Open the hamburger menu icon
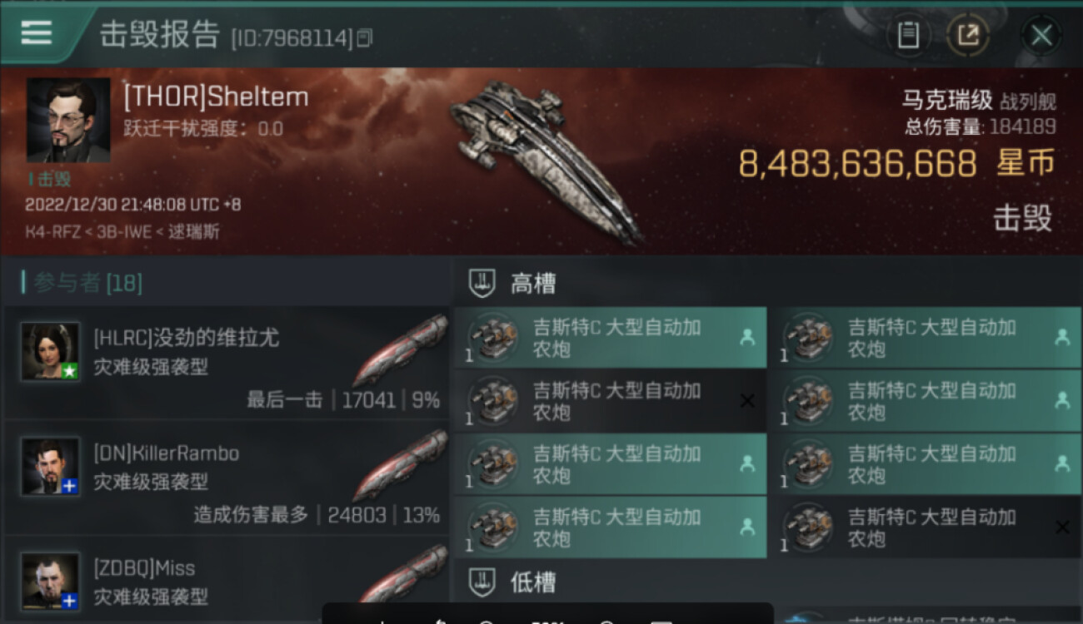 tap(37, 32)
